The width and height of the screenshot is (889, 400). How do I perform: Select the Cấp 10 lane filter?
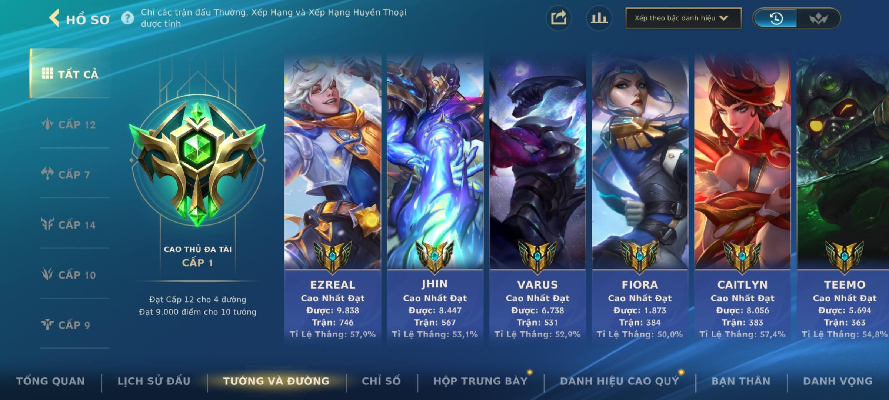(x=70, y=274)
